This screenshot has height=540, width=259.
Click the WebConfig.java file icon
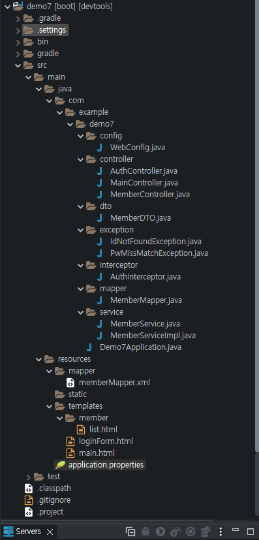[x=100, y=148]
